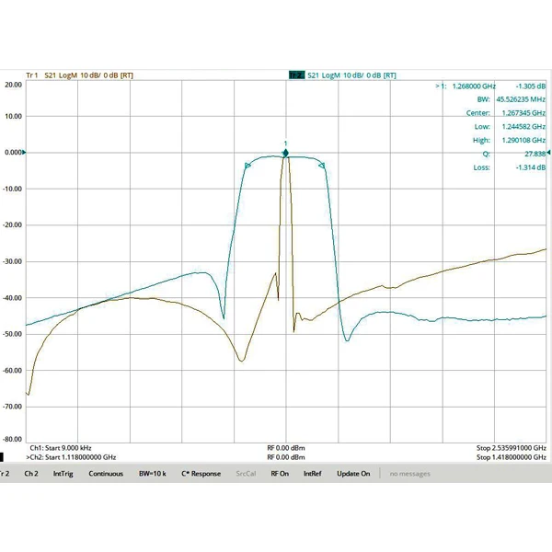Toggle the Update On setting
The image size is (552, 552).
pyautogui.click(x=353, y=474)
